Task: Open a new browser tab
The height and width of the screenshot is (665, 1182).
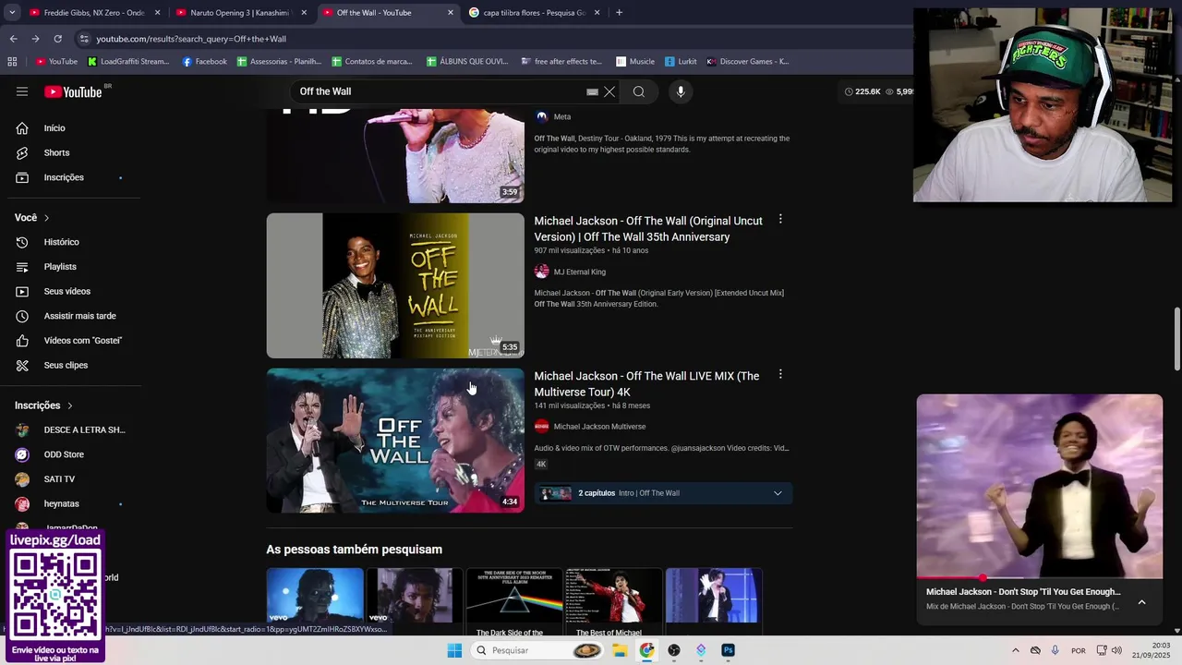Action: [x=619, y=13]
